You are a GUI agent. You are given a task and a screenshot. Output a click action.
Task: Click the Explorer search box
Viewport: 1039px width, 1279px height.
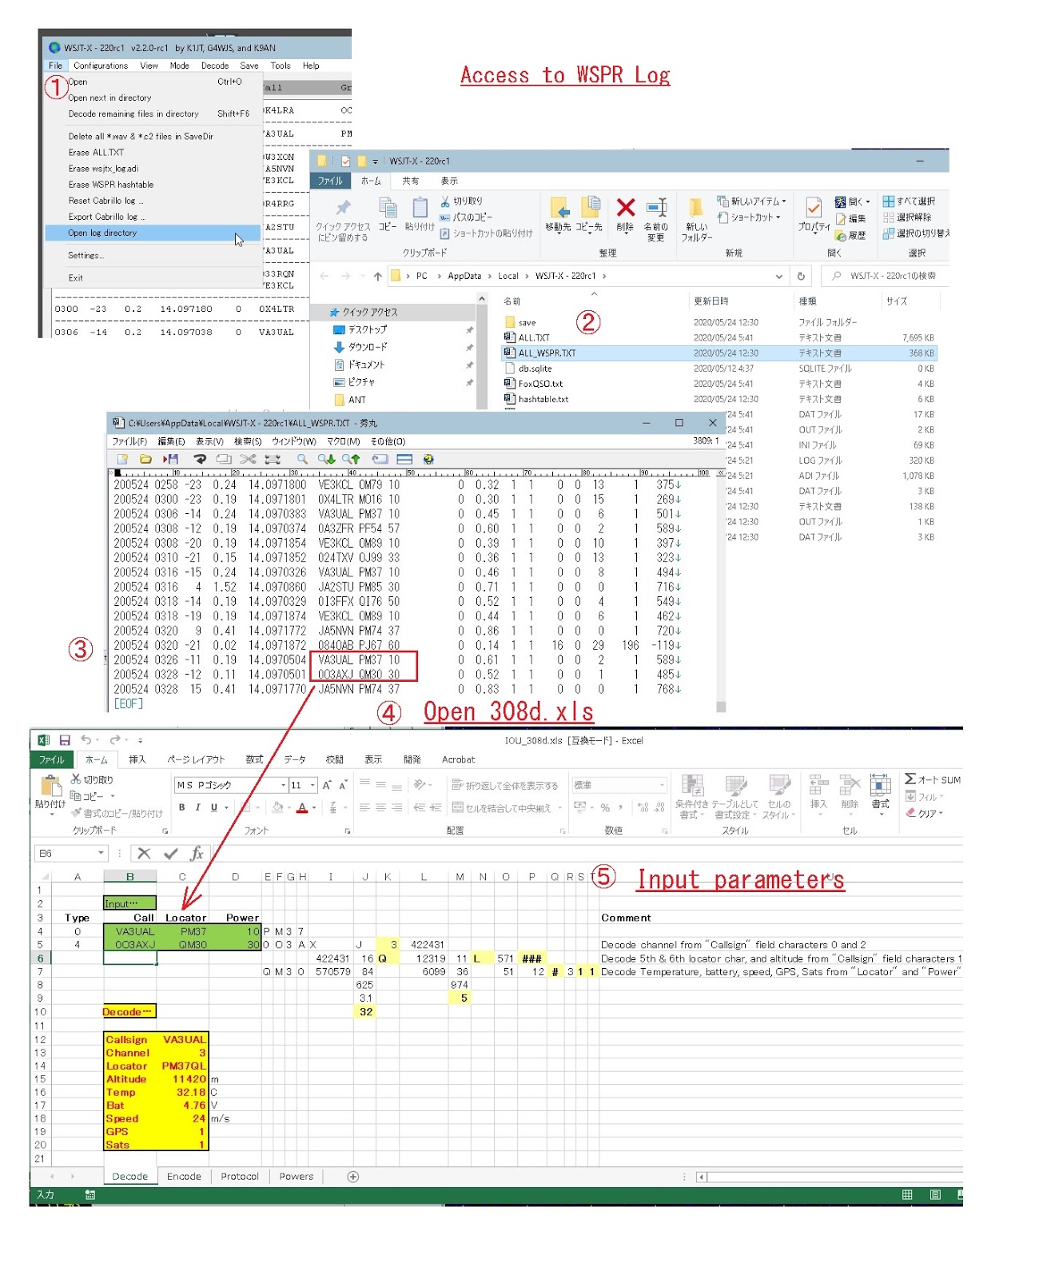pyautogui.click(x=886, y=276)
